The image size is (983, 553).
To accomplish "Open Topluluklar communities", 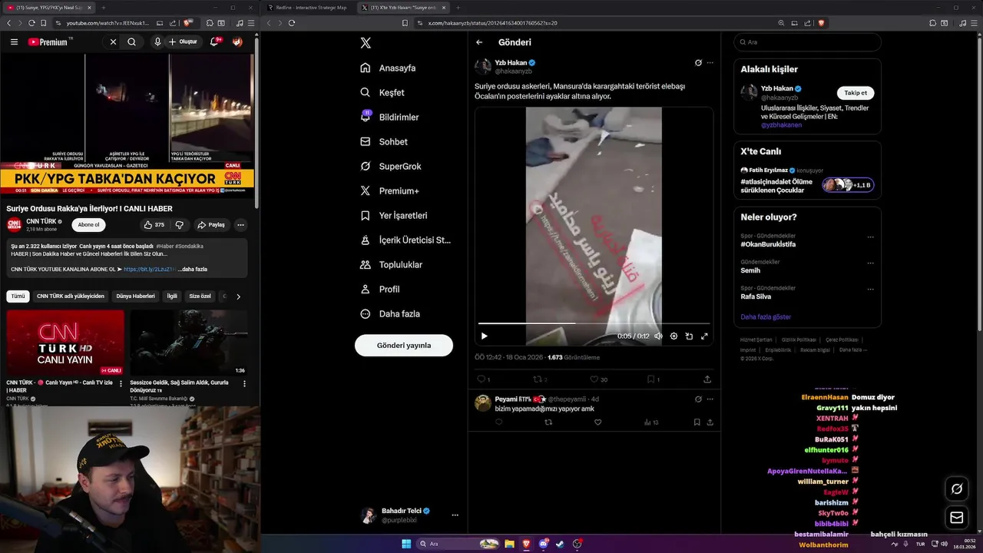I will [x=391, y=264].
